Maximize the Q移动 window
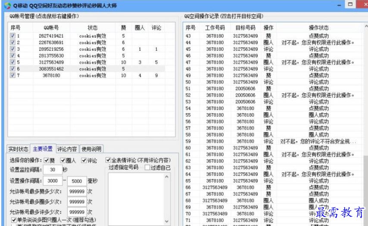The width and height of the screenshot is (368, 226). click(x=350, y=4)
